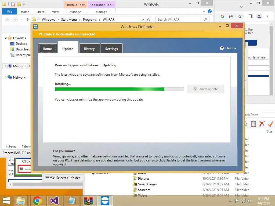The height and width of the screenshot is (206, 275).
Task: Expand the Explorer ribbon chevron
Action: tap(204, 12)
